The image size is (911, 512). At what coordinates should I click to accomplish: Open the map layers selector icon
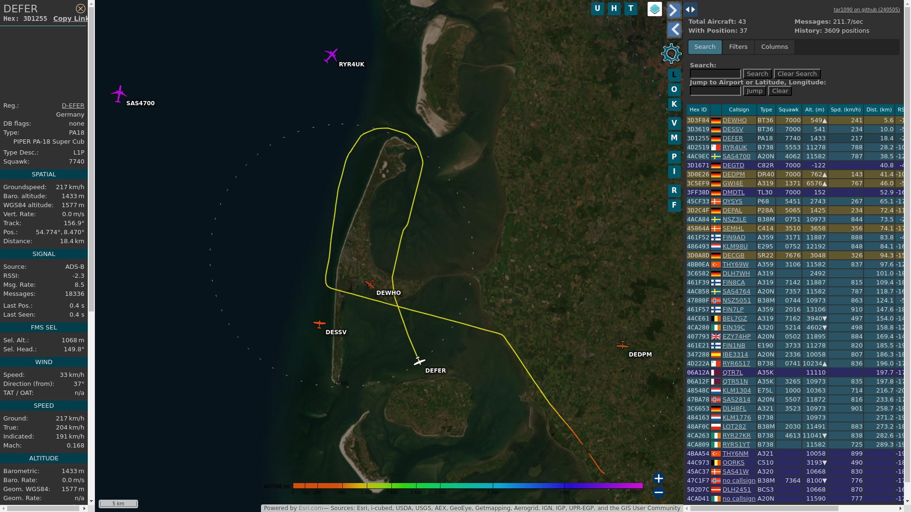[x=654, y=9]
